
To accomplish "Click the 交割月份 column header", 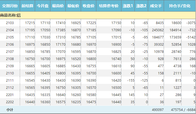I will click(x=10, y=6).
